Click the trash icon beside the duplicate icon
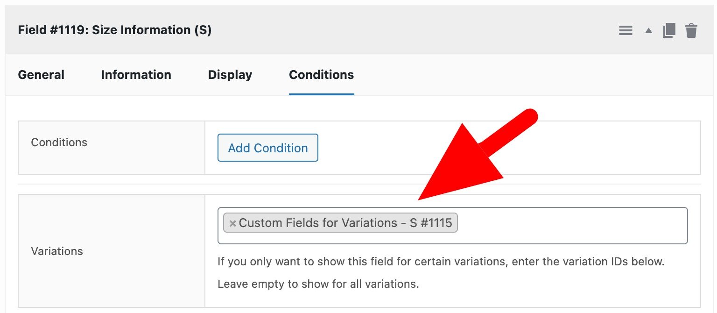 click(x=691, y=30)
